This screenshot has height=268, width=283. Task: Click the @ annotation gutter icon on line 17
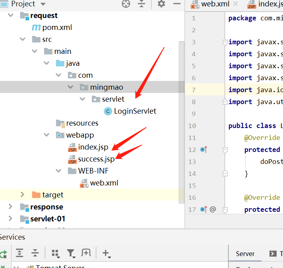click(213, 209)
